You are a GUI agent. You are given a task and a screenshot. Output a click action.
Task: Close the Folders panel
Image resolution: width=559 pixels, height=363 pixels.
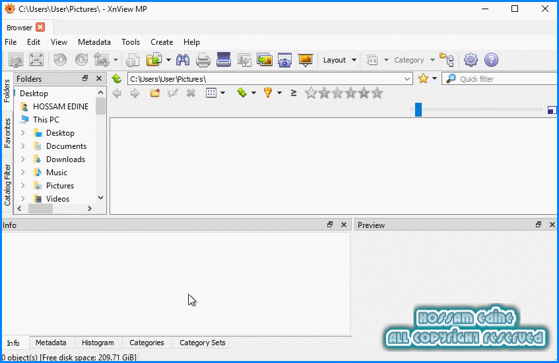pos(99,78)
